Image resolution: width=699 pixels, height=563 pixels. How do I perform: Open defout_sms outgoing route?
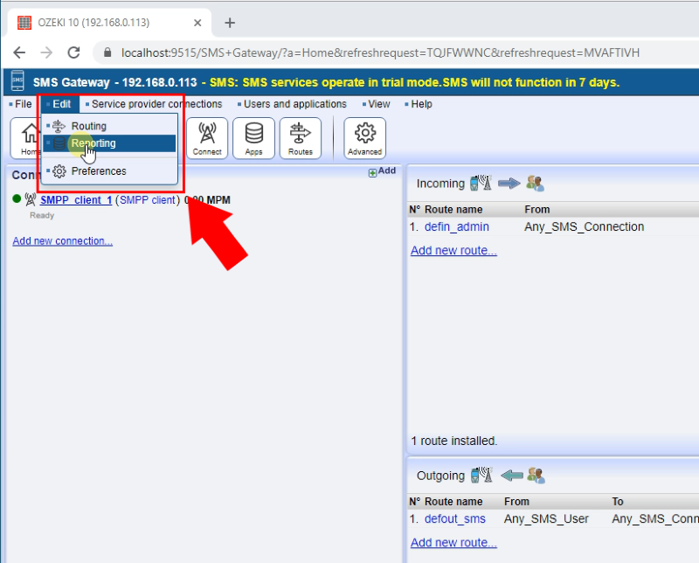pos(454,518)
